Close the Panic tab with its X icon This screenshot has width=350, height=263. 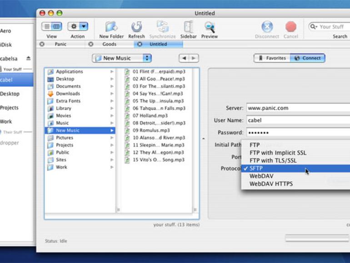click(42, 44)
